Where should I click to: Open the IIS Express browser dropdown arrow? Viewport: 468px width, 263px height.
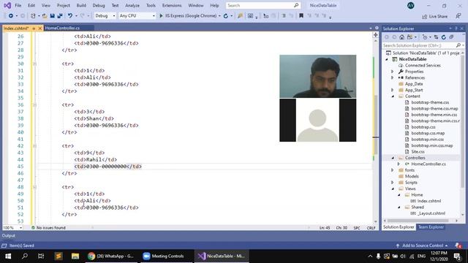[x=219, y=16]
